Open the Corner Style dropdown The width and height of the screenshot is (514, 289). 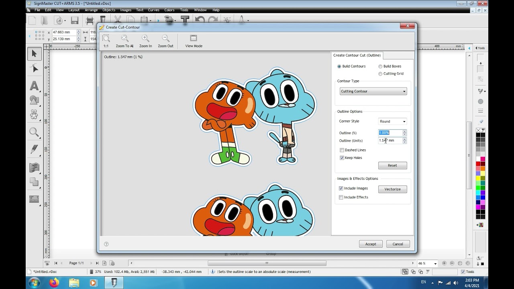tap(392, 121)
